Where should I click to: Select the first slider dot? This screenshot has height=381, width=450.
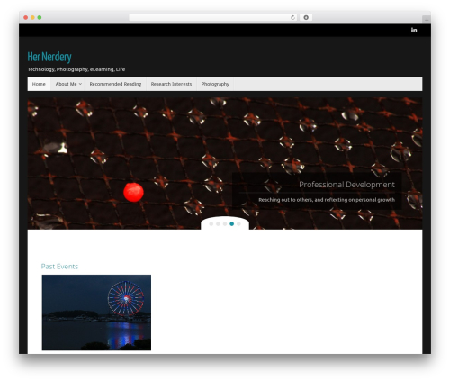[x=211, y=223]
